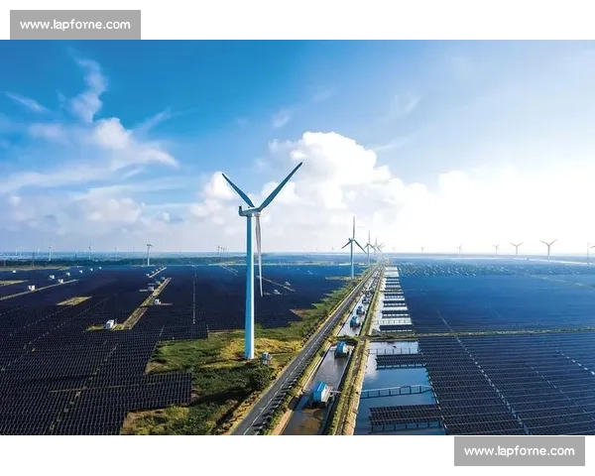
Task: Click the top-left www.lapforne.com watermark
Action: (74, 24)
